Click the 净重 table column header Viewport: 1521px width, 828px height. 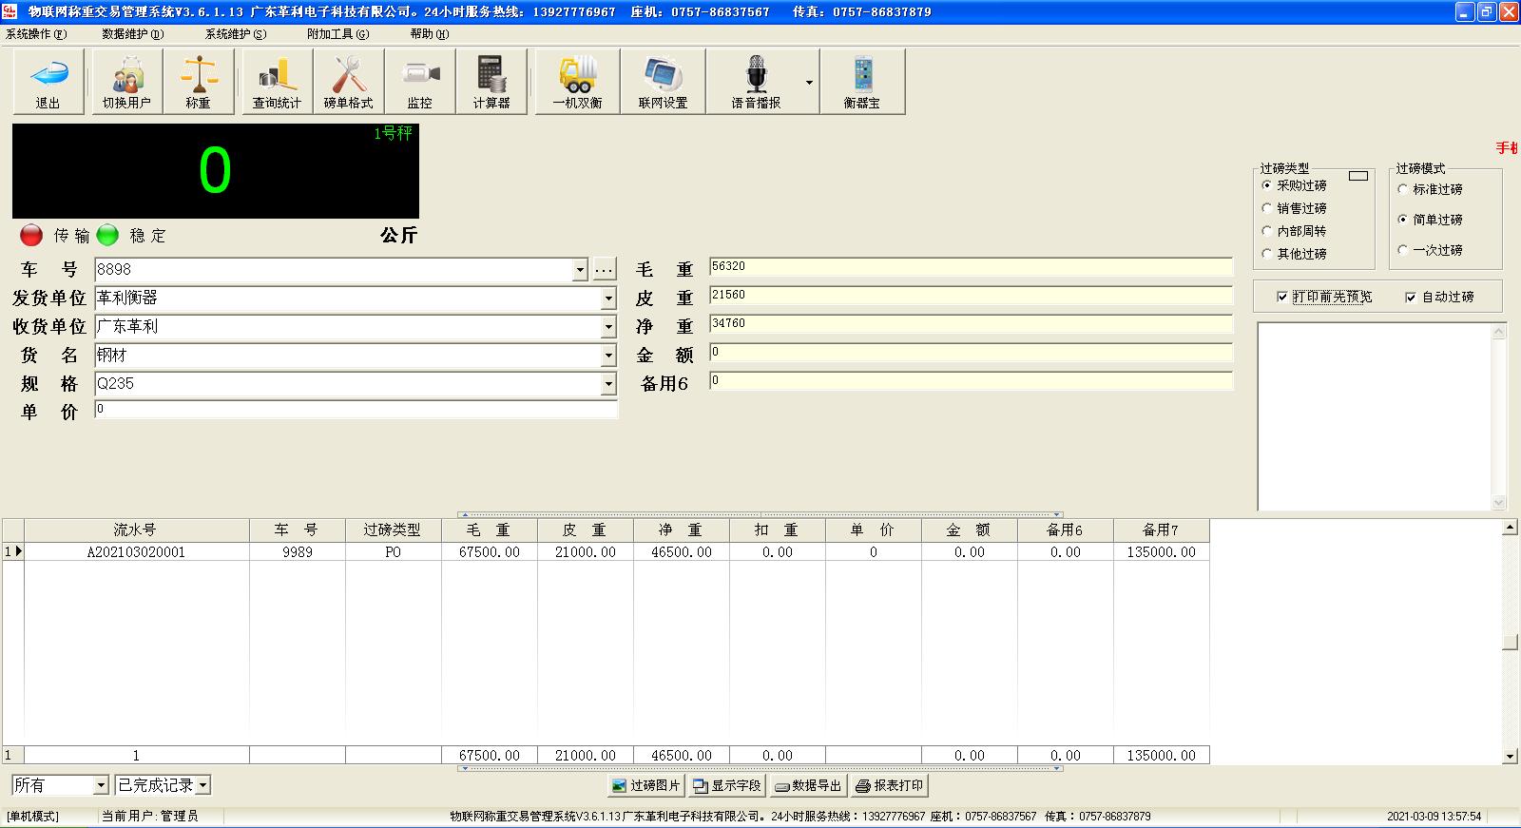click(x=681, y=530)
